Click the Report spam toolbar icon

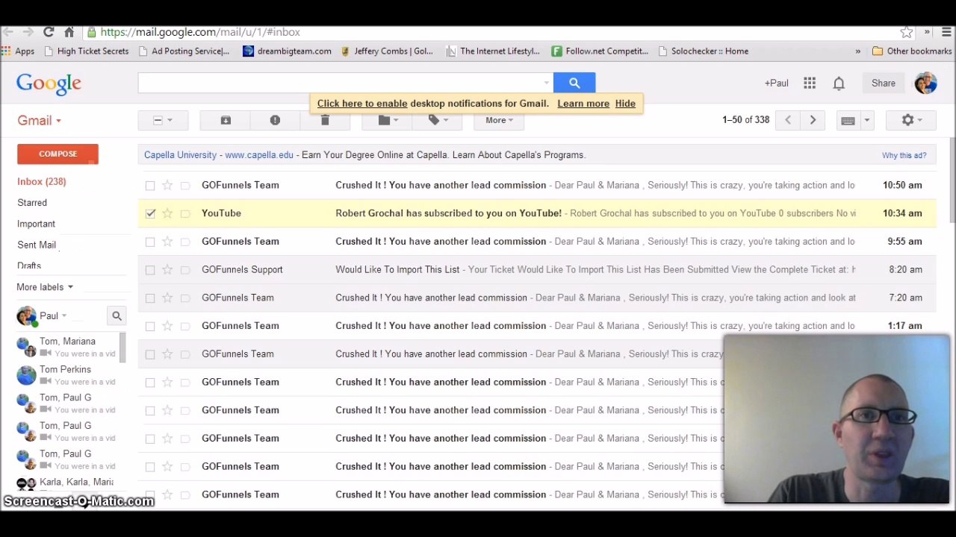pos(275,120)
